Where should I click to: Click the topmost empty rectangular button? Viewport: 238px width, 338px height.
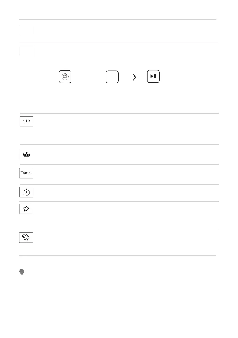[26, 30]
